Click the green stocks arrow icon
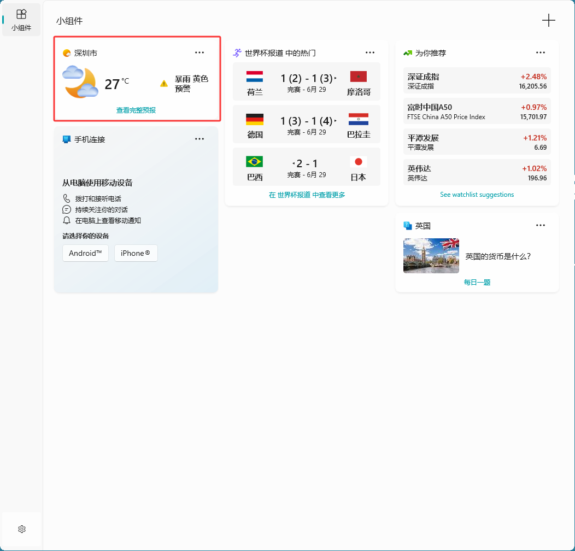 [408, 53]
